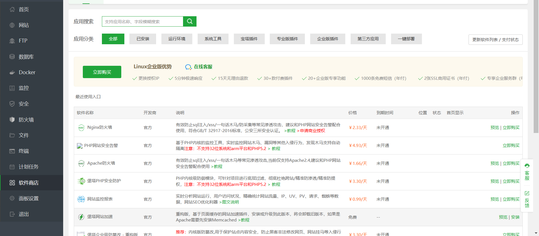Click the PHP网站安全告警 icon

point(80,146)
